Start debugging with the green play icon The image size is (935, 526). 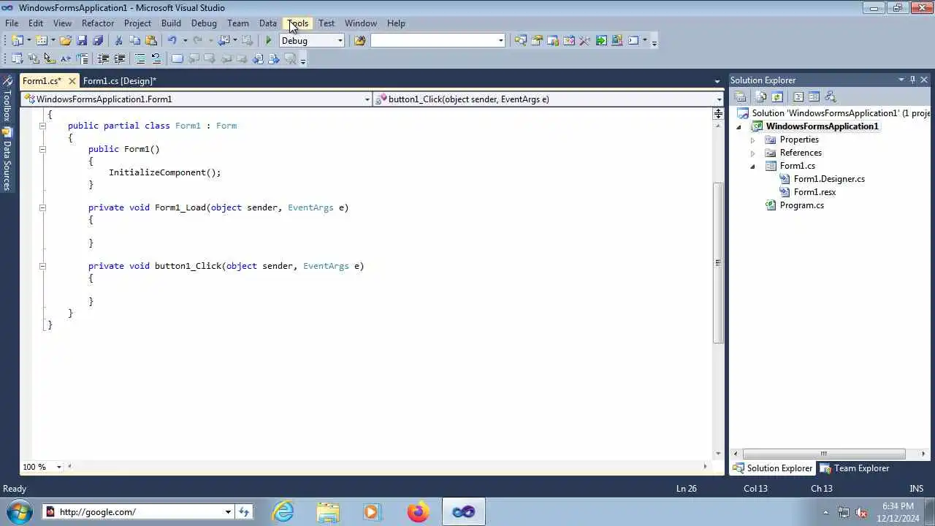(x=269, y=41)
